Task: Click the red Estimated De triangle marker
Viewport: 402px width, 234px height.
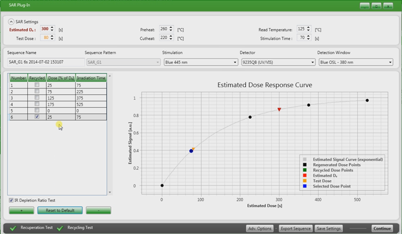Action: [x=279, y=109]
